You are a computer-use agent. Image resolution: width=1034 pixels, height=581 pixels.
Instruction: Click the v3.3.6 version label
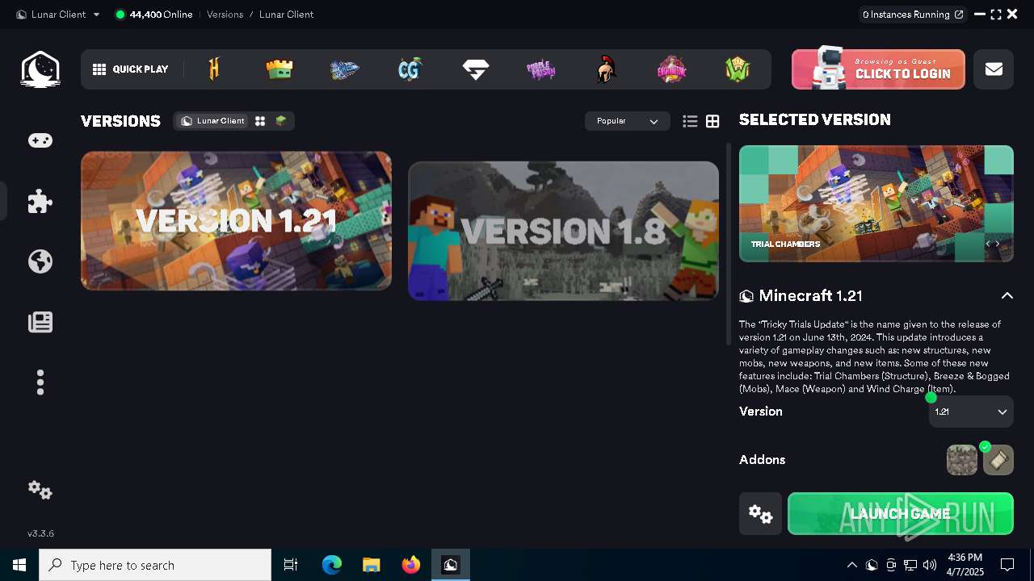(40, 533)
